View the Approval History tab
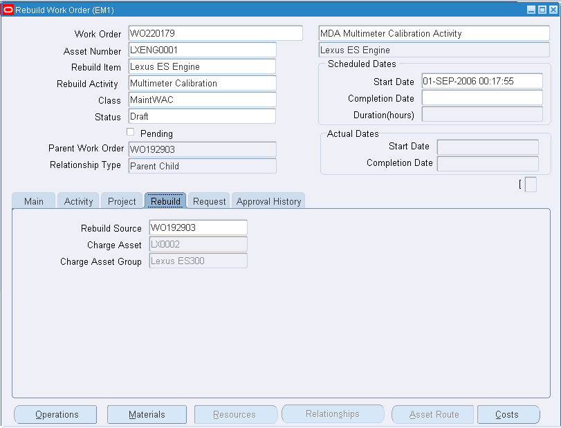The height and width of the screenshot is (428, 561). [x=268, y=201]
